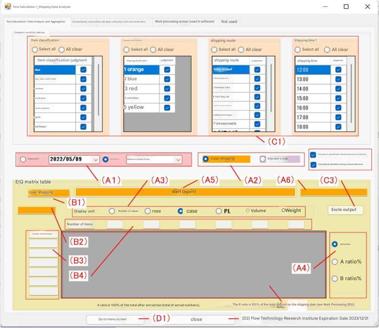Select the Shipment in bulk option
Image resolution: width=379 pixels, height=328 pixels.
point(263,159)
